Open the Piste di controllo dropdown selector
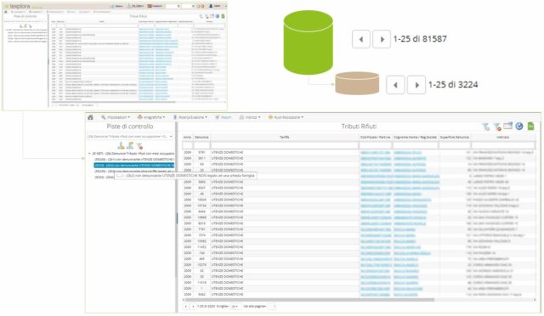The width and height of the screenshot is (544, 316). pos(130,136)
